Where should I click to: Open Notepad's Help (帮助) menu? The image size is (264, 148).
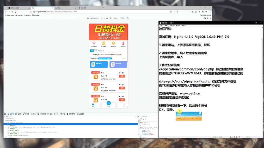184,26
